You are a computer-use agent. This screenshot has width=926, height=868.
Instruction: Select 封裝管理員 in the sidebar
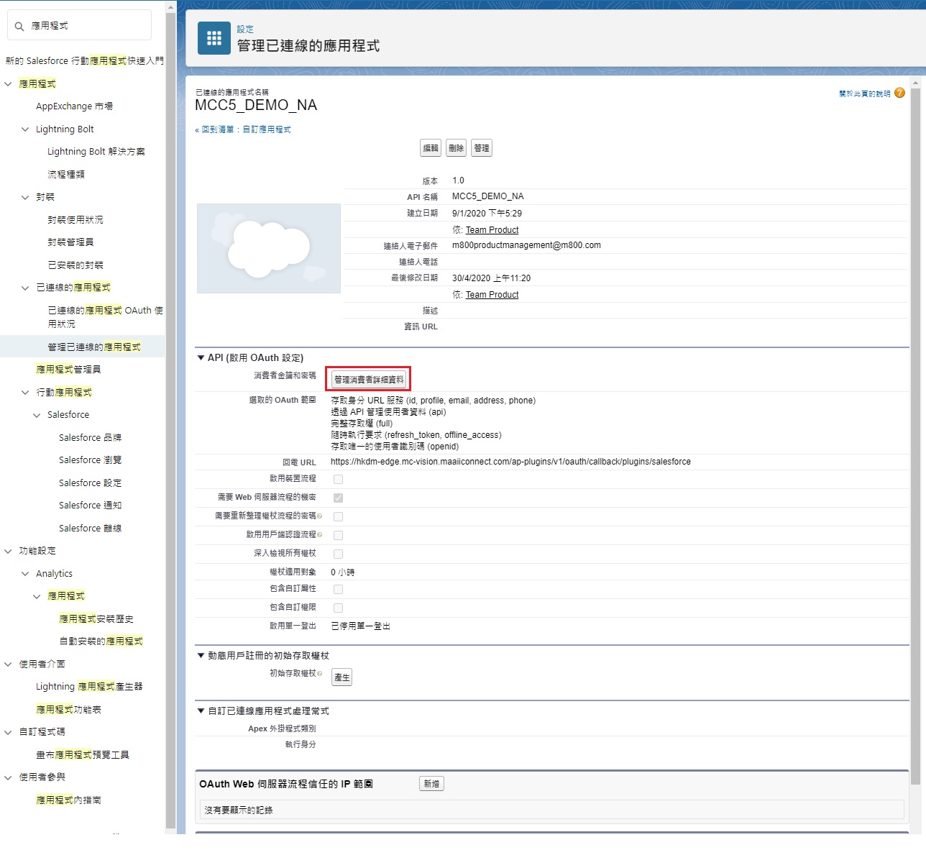pos(70,242)
